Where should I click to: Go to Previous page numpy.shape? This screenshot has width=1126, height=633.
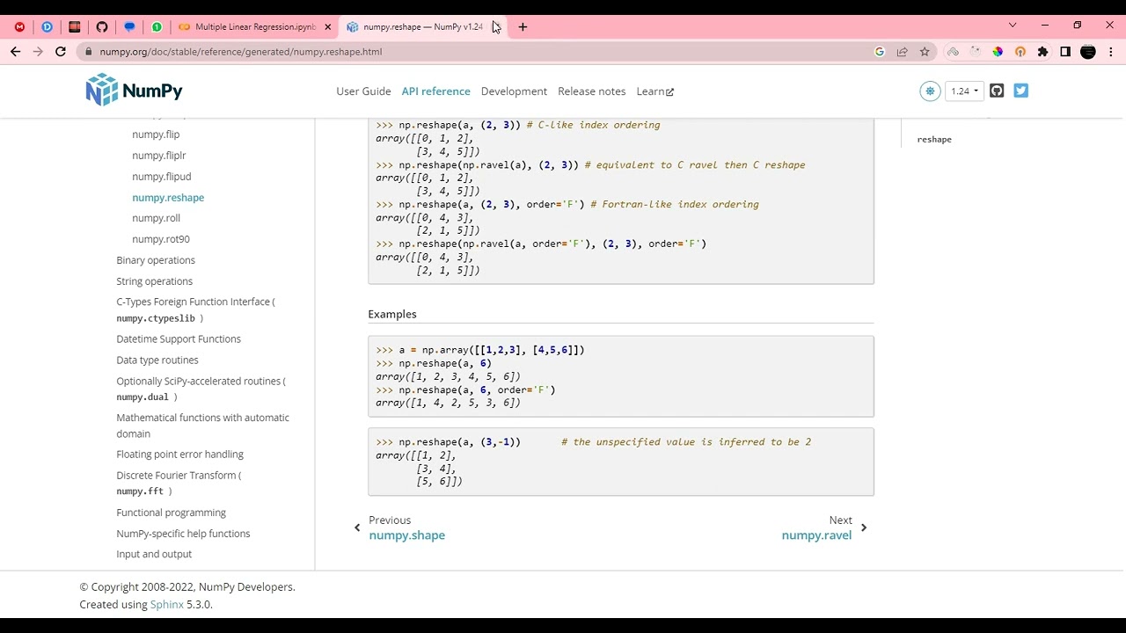[399, 527]
